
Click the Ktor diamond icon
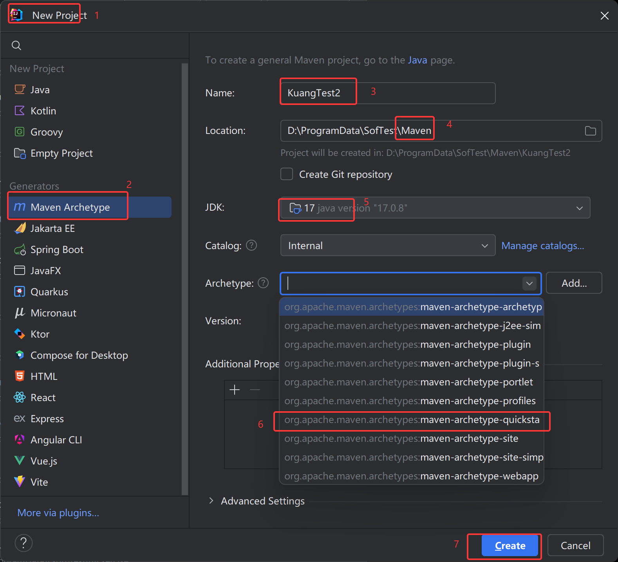coord(20,334)
